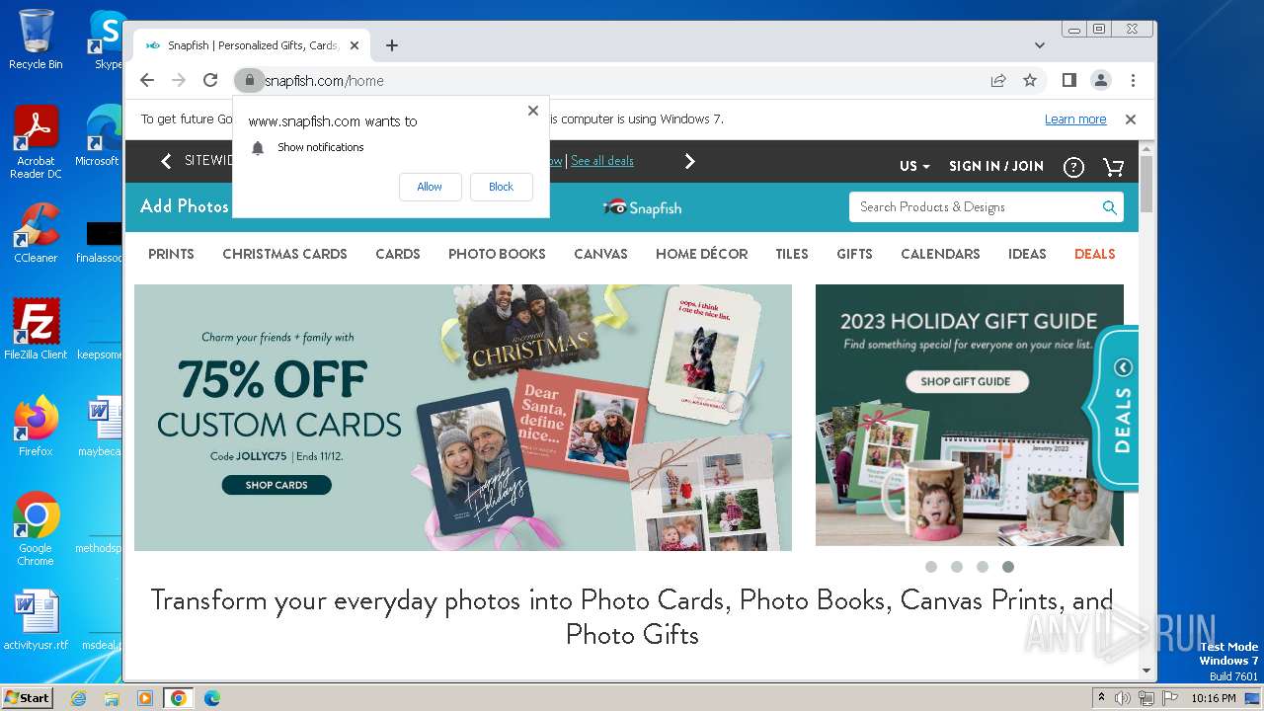The image size is (1264, 711).
Task: Reload the Snapfish page
Action: pyautogui.click(x=210, y=80)
